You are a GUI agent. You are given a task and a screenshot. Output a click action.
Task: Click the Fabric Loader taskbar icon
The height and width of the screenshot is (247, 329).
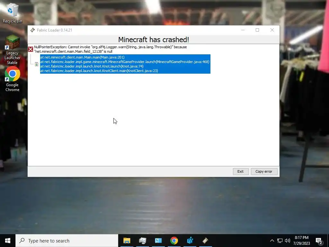(205, 241)
